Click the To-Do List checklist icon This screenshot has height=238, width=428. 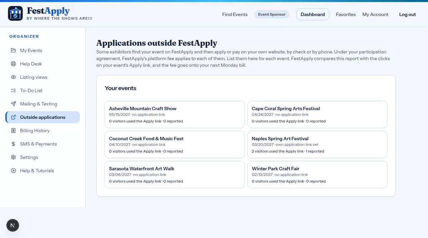(x=13, y=90)
